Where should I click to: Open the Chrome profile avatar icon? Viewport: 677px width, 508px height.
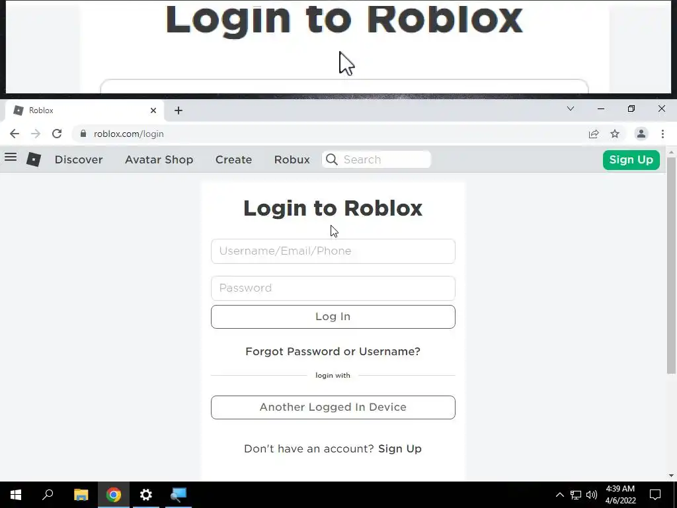(x=641, y=134)
